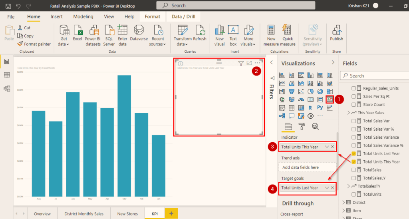The height and width of the screenshot is (219, 409).
Task: Click the New measure button
Action: click(271, 36)
